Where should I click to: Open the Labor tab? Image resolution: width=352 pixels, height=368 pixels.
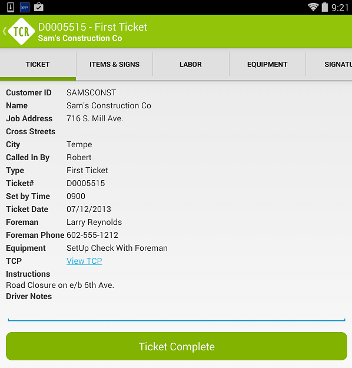point(191,64)
